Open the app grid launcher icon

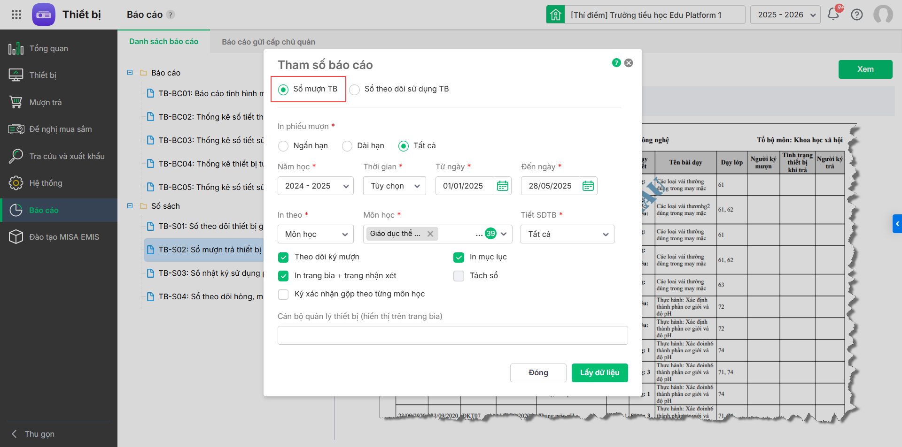point(16,15)
